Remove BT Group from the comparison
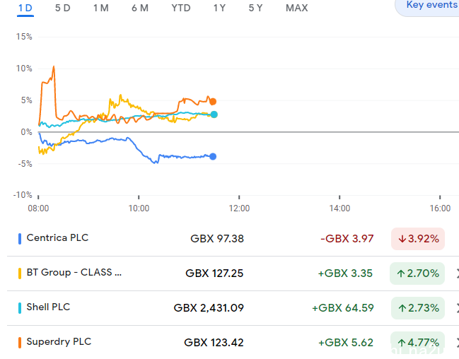This screenshot has height=359, width=459. point(458,273)
